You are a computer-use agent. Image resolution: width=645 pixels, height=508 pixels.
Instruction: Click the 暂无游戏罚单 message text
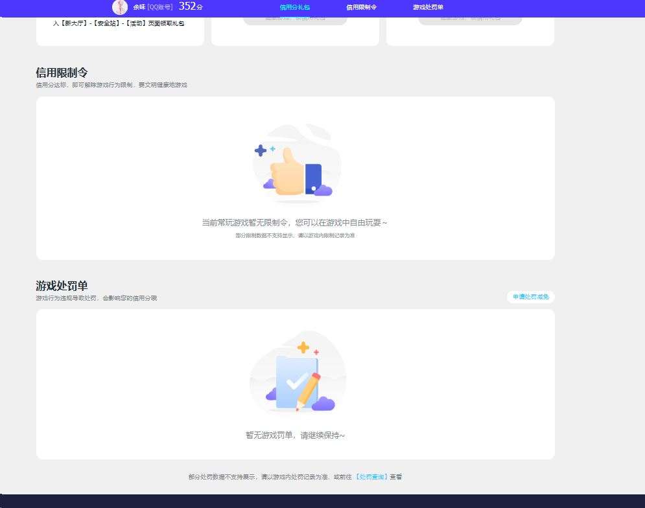295,435
